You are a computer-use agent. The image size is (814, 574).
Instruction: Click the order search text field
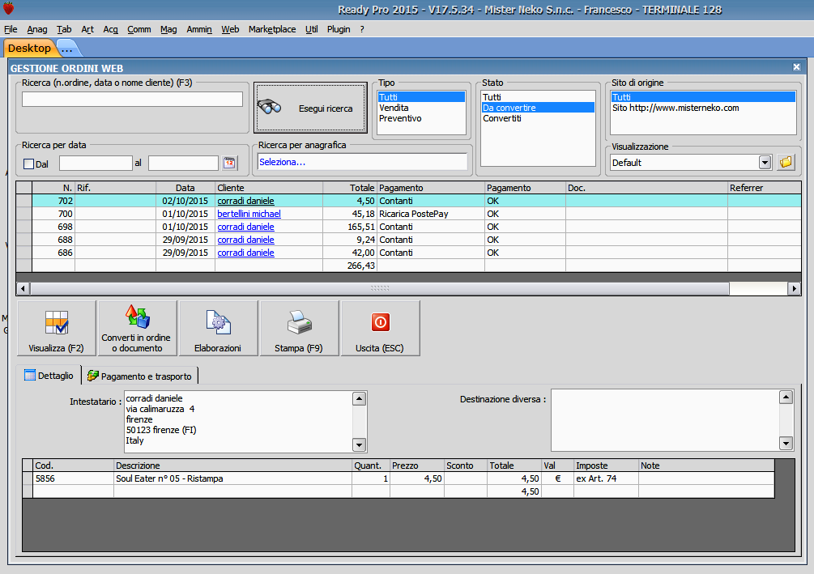[x=132, y=99]
